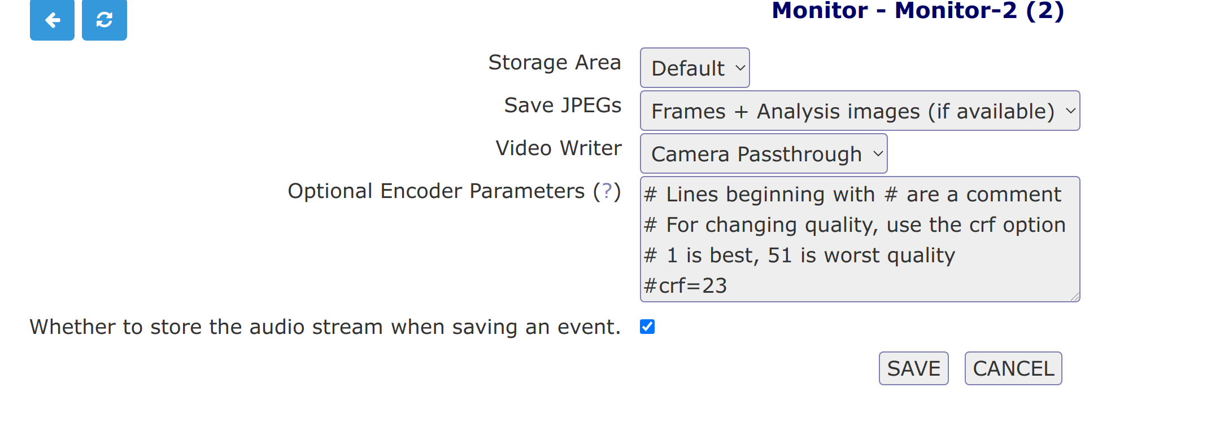1220x427 pixels.
Task: Toggle the store audio stream checkbox
Action: (647, 327)
